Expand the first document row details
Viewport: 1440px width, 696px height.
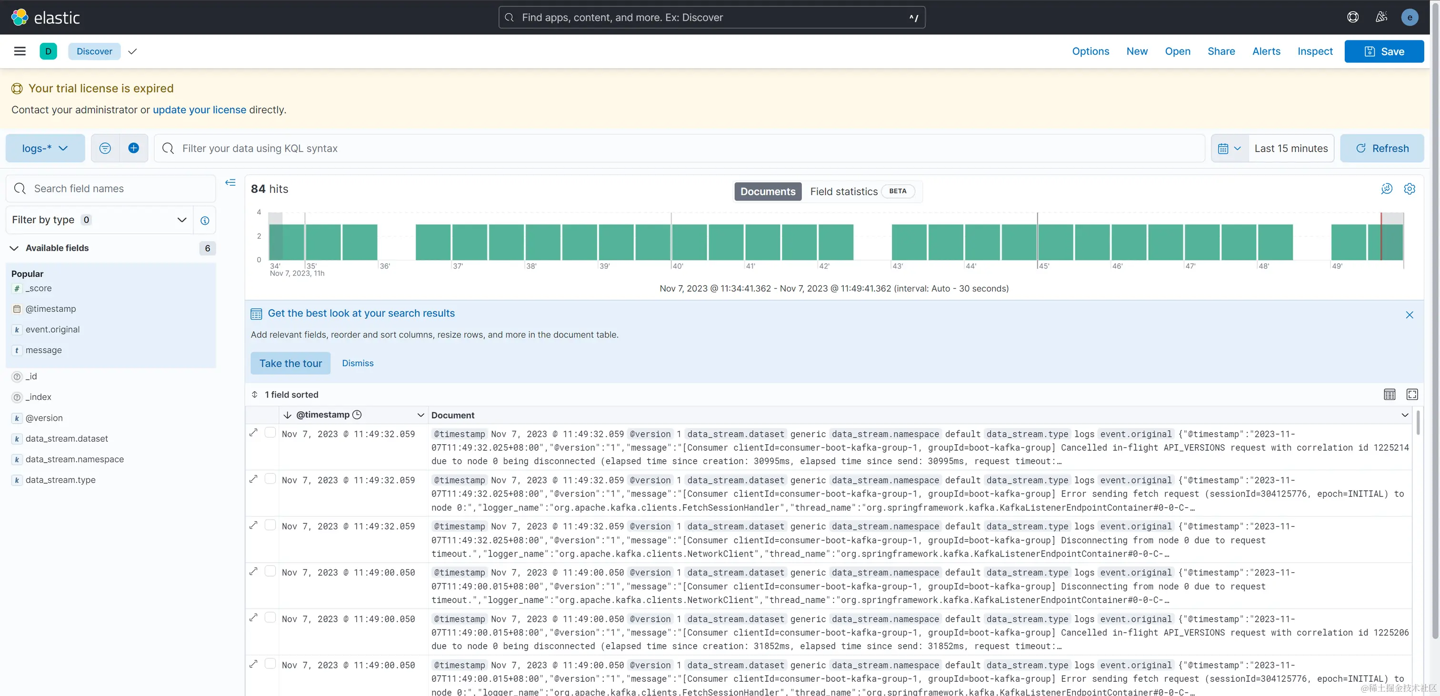[254, 433]
